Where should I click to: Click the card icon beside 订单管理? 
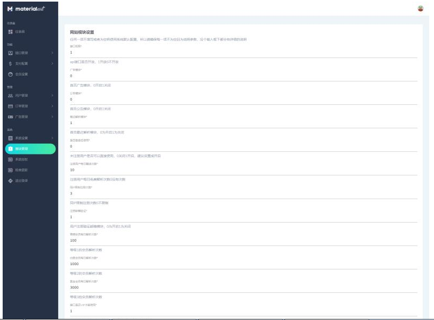tap(10, 106)
